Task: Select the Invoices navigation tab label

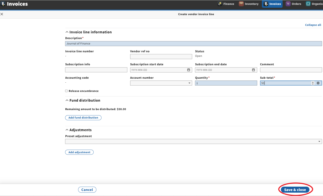Action: click(275, 4)
